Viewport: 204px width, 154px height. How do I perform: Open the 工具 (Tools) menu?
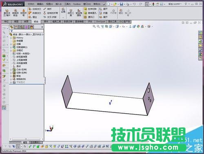point(67,4)
